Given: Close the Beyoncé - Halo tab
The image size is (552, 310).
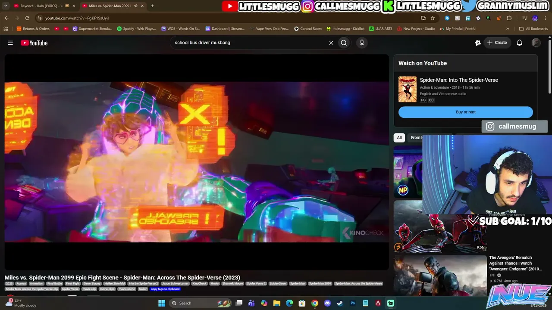Looking at the screenshot, I should point(74,6).
